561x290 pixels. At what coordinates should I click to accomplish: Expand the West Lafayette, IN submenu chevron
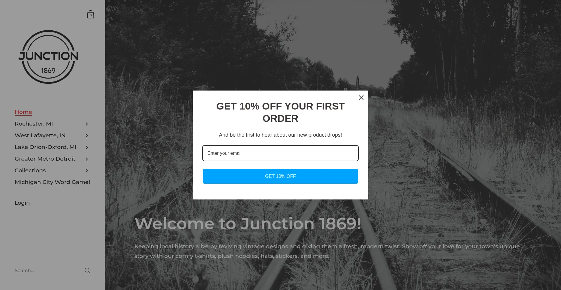pos(86,136)
